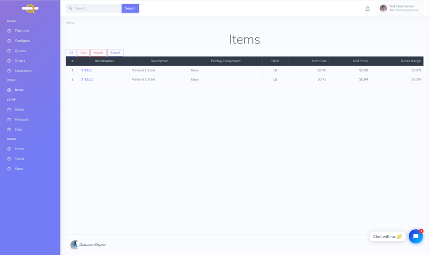This screenshot has height=255, width=429.
Task: Open the STEEL1 item link
Action: (x=87, y=71)
